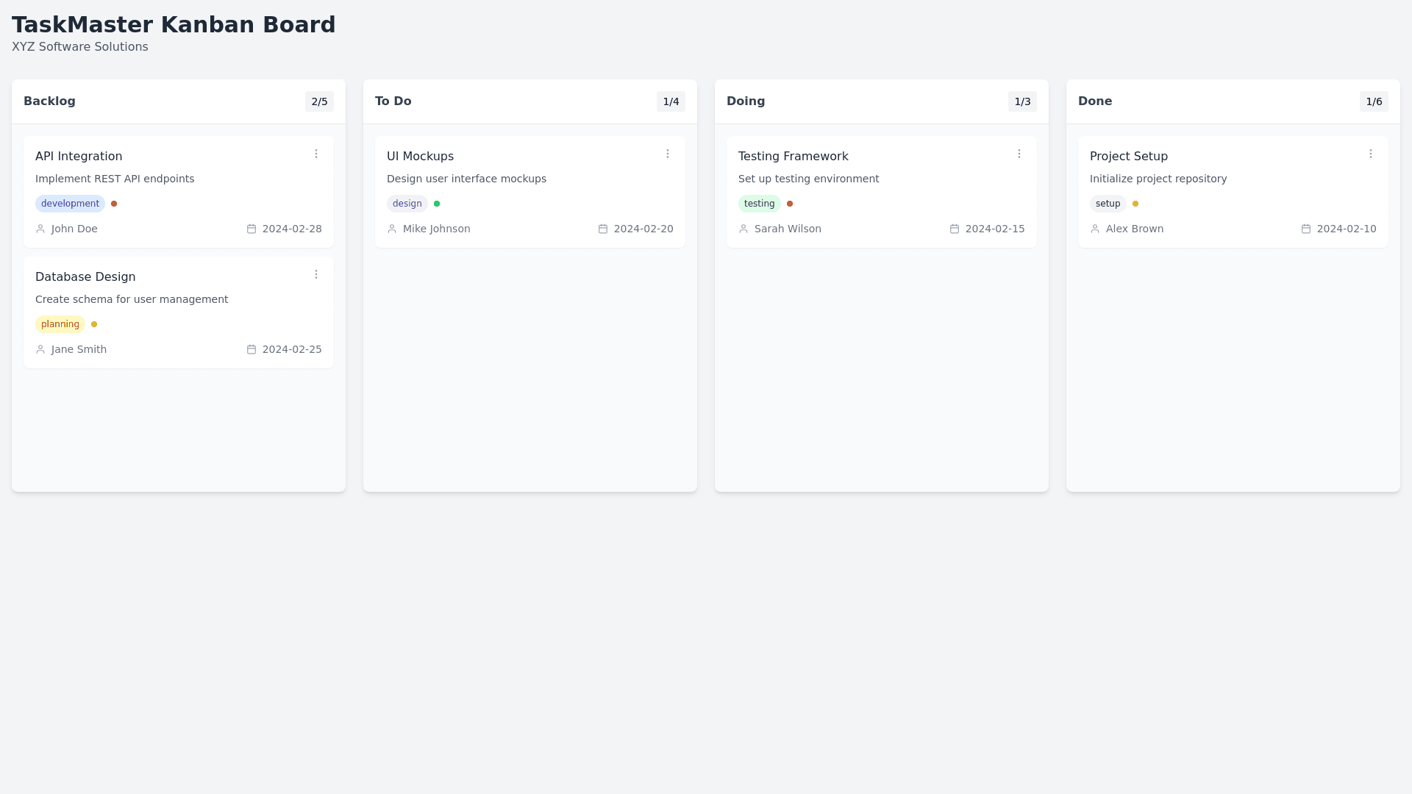1412x794 pixels.
Task: Select the Done column header
Action: click(x=1095, y=101)
